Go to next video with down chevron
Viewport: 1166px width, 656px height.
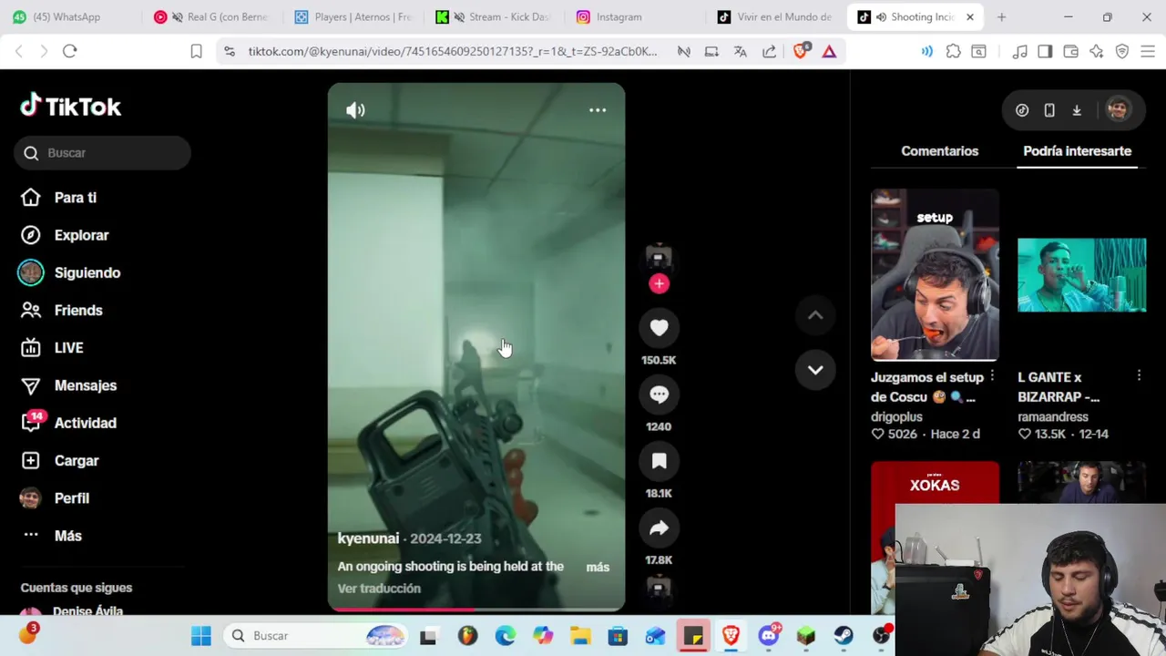pos(815,370)
